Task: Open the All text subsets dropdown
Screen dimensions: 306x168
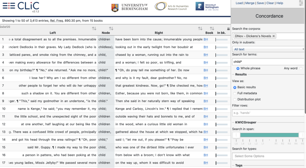Action: coord(268,49)
